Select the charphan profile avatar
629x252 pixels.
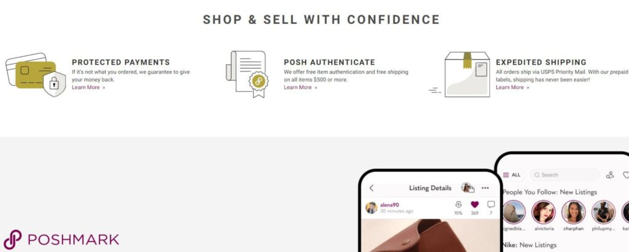click(574, 212)
